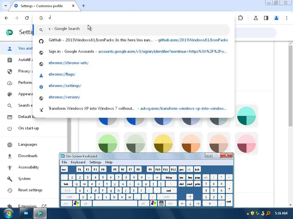
Task: Open the Performance gauge icon
Action: click(x=10, y=83)
